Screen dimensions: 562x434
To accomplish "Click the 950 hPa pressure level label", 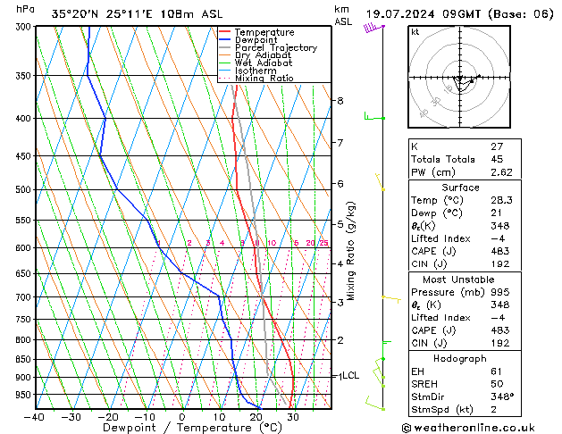I will pyautogui.click(x=25, y=395).
